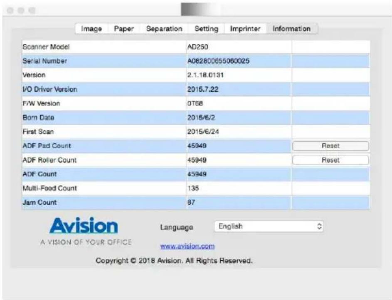The width and height of the screenshot is (392, 300).
Task: Go to the Setting tab
Action: point(206,29)
